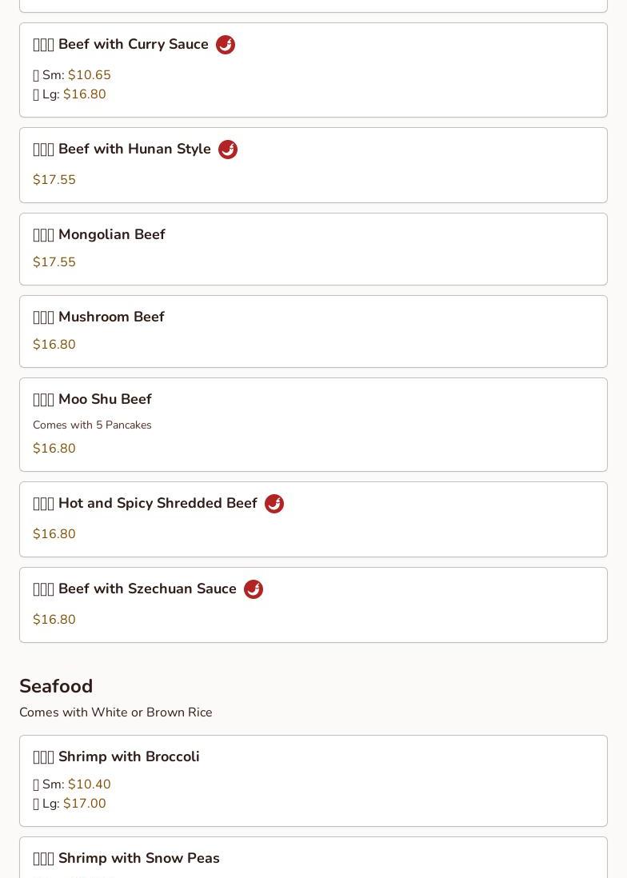Choose the Mushroom Beef menu item
627x878 pixels.
coord(313,332)
